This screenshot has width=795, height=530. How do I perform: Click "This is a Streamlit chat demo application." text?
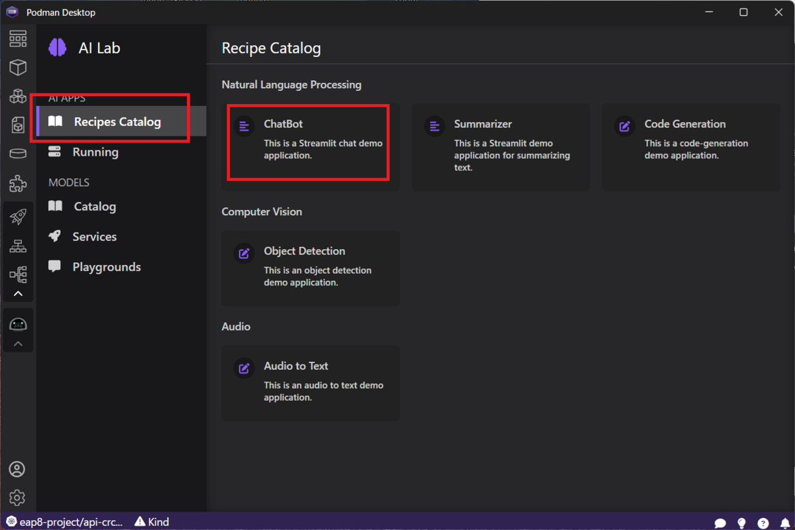click(323, 149)
